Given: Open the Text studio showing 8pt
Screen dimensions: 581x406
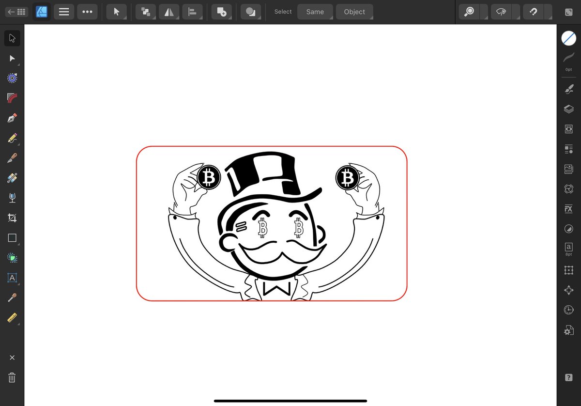Looking at the screenshot, I should click(568, 250).
